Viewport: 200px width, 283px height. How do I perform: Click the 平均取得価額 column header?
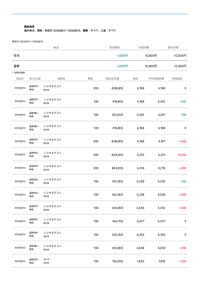(x=156, y=79)
